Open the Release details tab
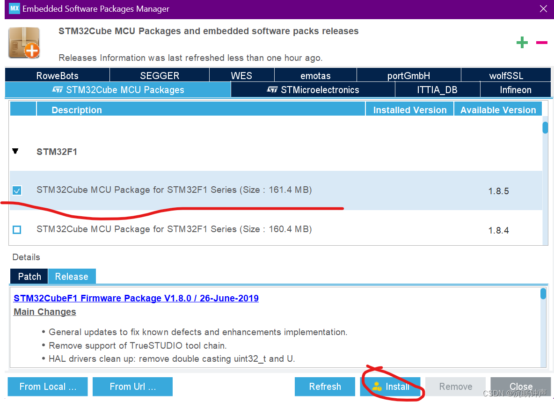Screen dimensions: 554x402 pyautogui.click(x=72, y=276)
